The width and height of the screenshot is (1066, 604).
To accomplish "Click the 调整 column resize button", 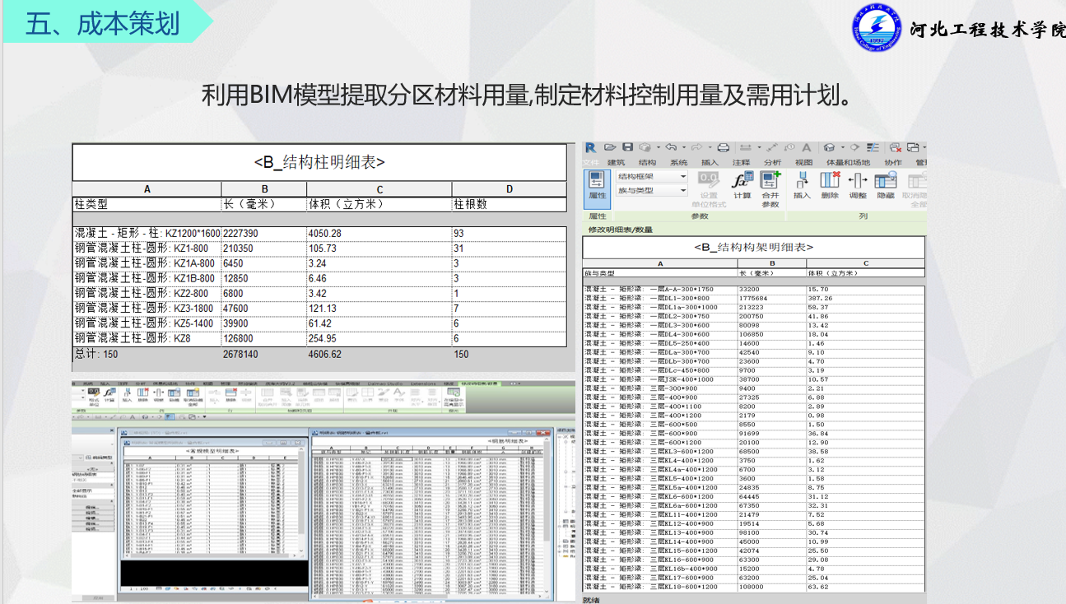I will pyautogui.click(x=856, y=181).
